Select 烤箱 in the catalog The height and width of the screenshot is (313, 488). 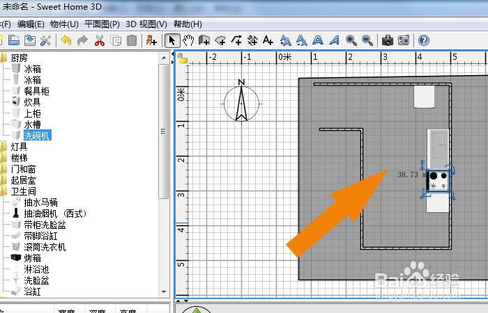point(32,258)
